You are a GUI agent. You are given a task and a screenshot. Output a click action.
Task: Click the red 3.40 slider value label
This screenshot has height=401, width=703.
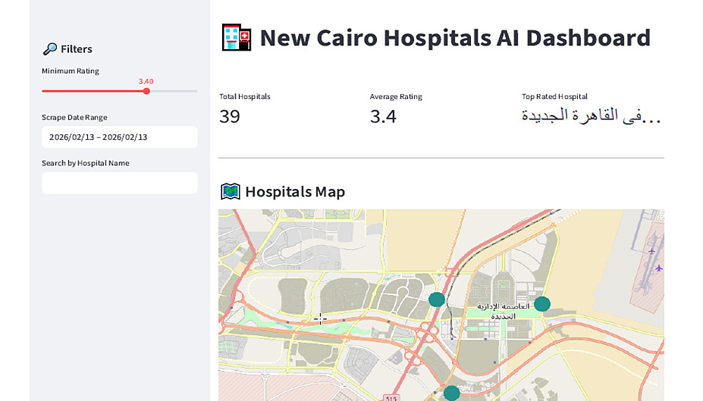[146, 81]
